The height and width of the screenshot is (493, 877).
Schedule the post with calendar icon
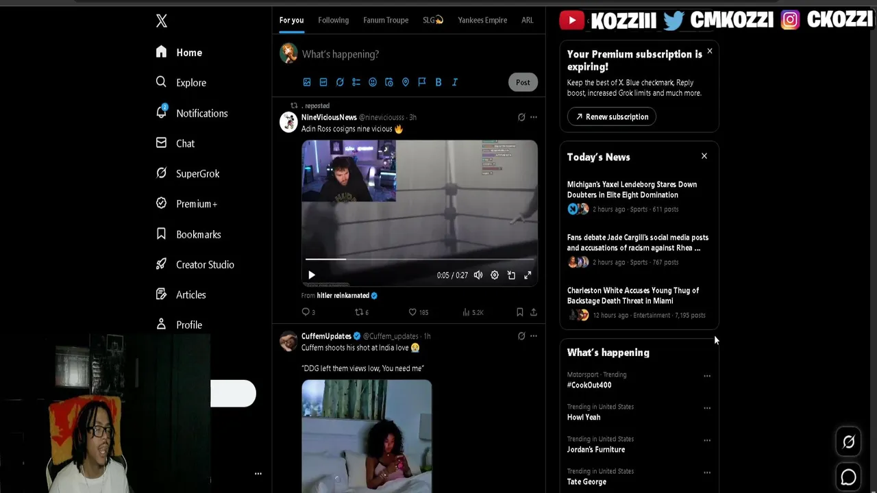(x=389, y=82)
